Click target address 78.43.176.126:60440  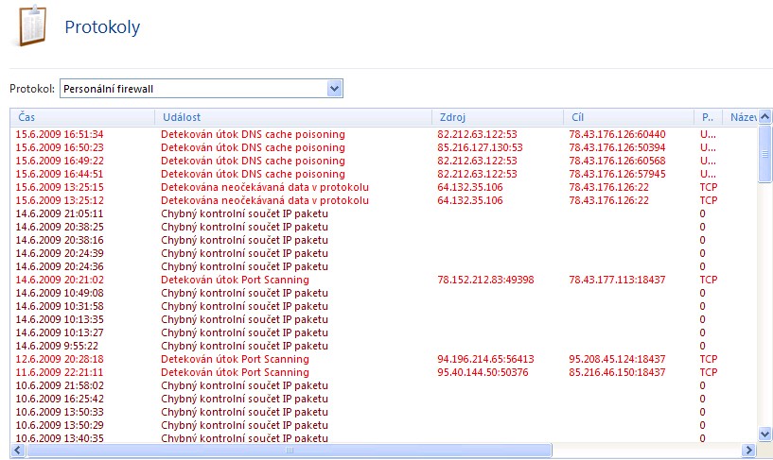617,134
